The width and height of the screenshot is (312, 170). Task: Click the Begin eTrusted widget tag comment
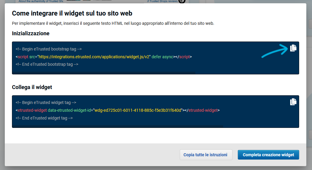coord(46,102)
